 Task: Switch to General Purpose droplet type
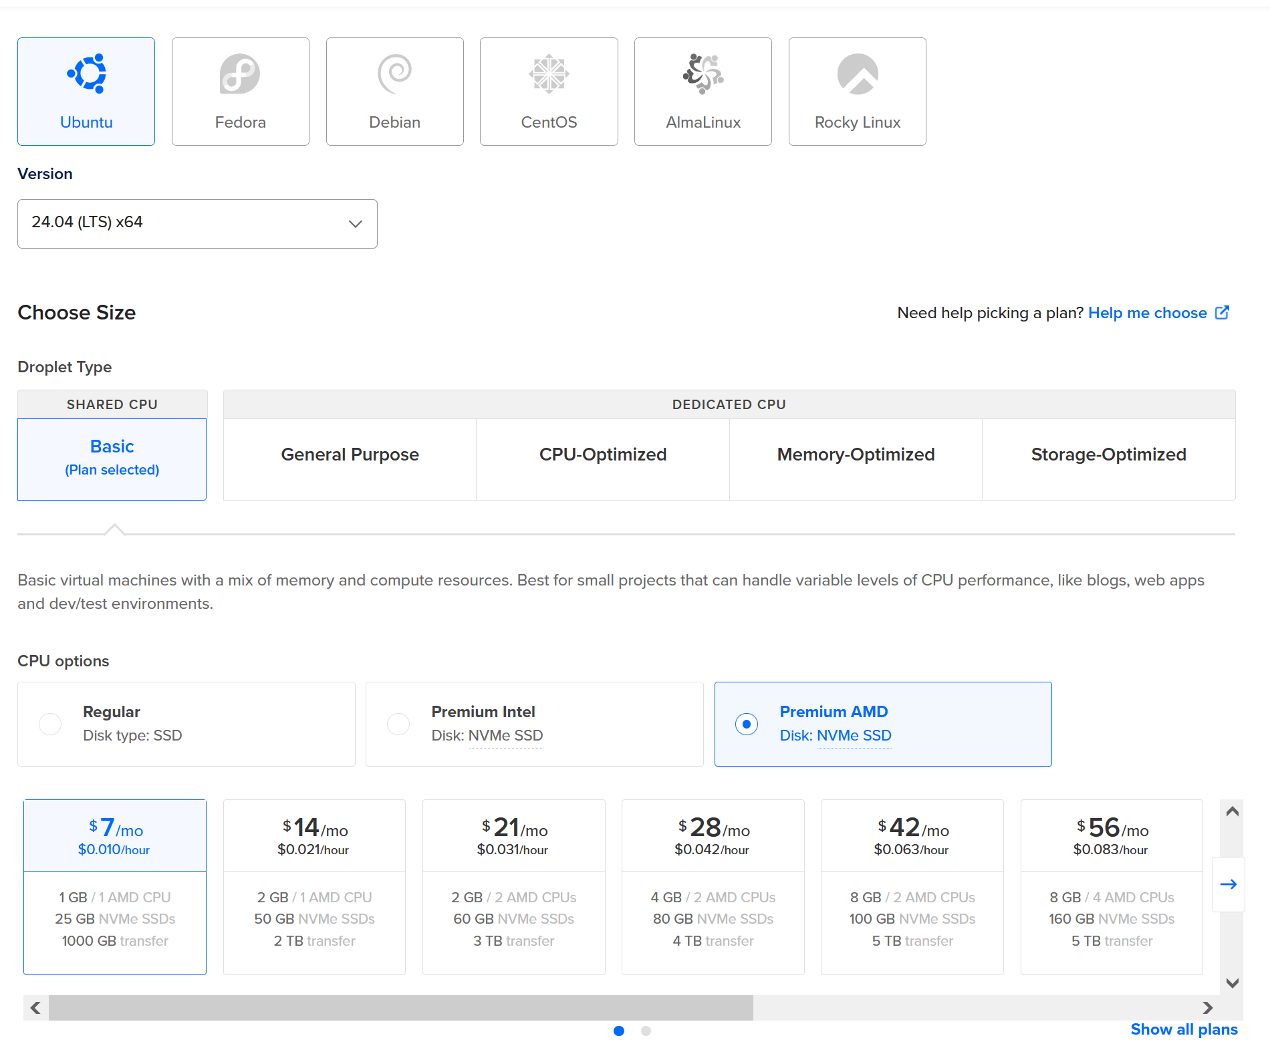pyautogui.click(x=350, y=459)
